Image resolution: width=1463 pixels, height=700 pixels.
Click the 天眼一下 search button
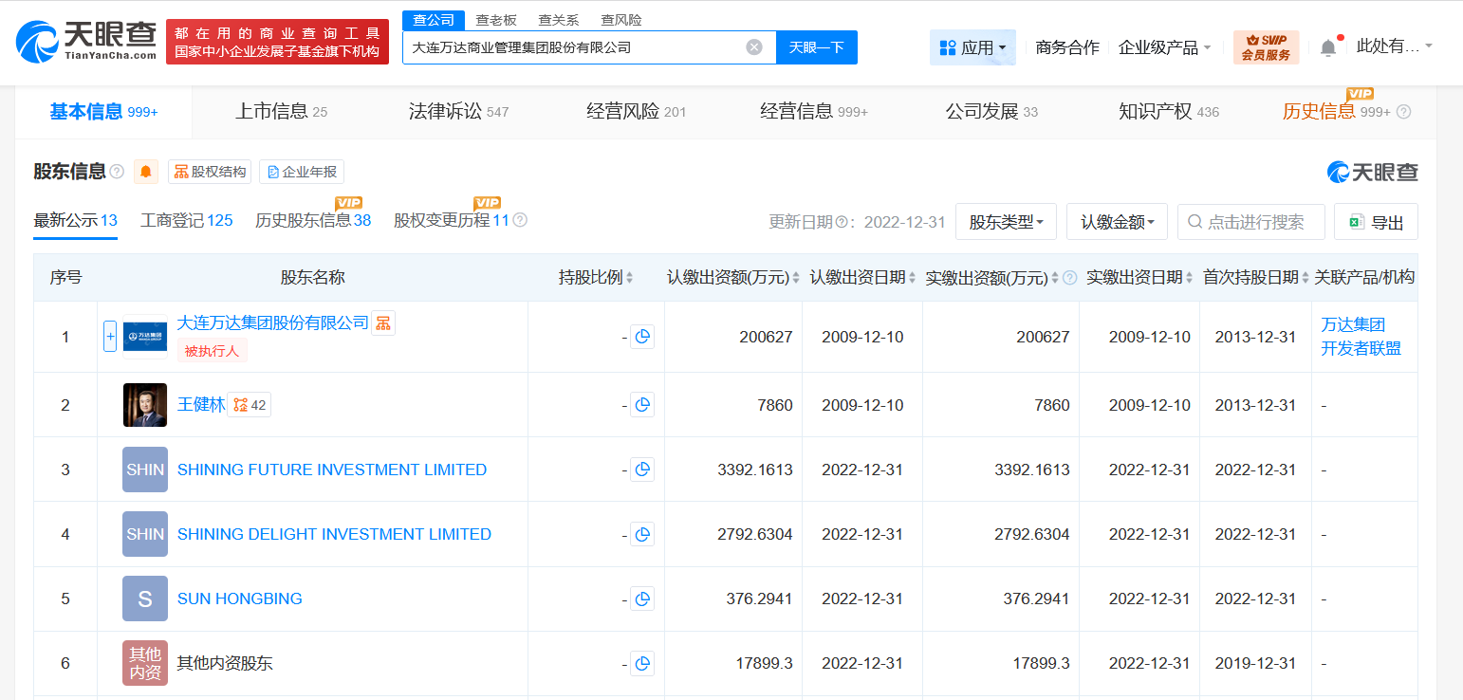tap(815, 46)
